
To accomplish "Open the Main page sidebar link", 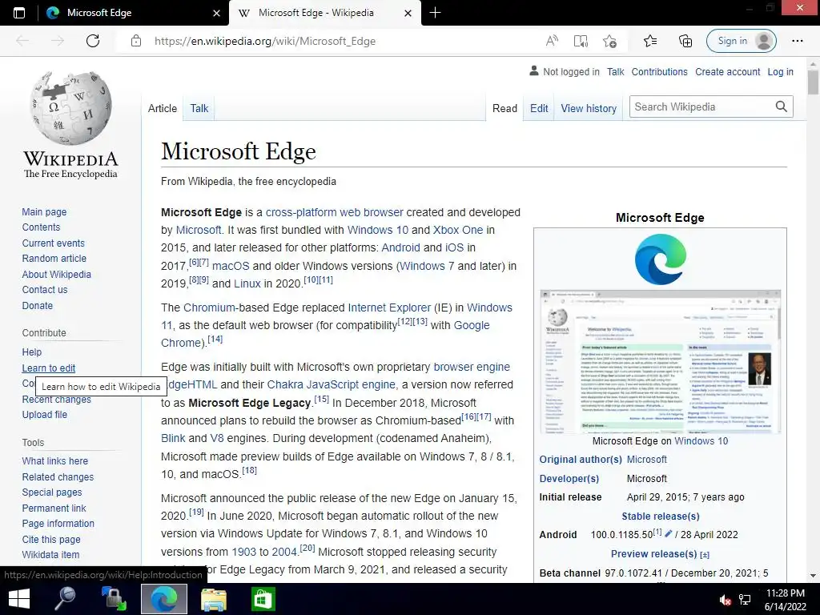I will click(x=45, y=211).
